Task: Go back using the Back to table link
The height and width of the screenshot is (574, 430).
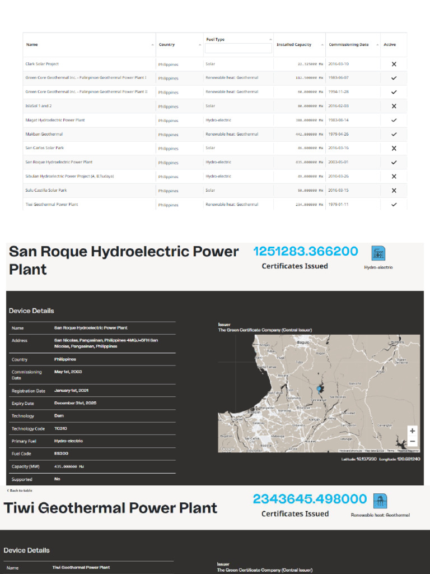Action: [20, 490]
